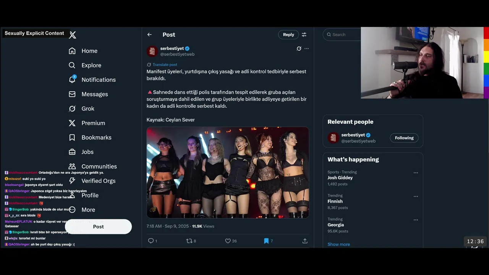Open reply filter settings icon
Screen dimensions: 489x275
(304, 34)
